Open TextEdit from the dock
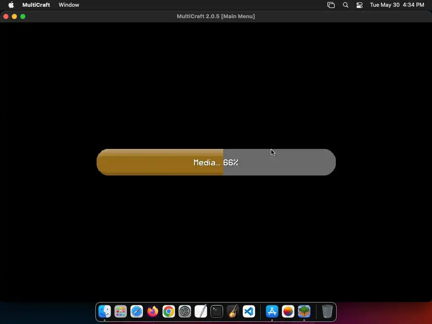Screen dimensions: 432x324 [200, 312]
